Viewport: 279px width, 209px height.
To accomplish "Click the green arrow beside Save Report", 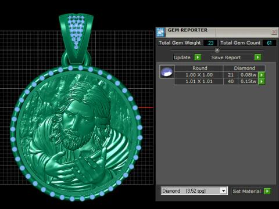I will tap(257, 57).
